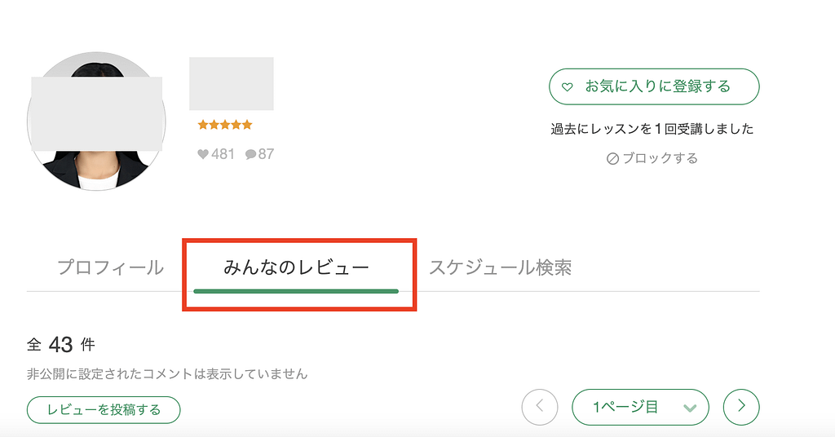Click the 87 comments count number
Image resolution: width=835 pixels, height=437 pixels.
(266, 153)
